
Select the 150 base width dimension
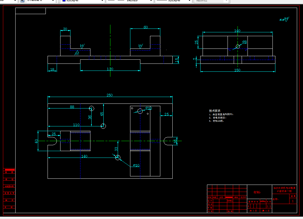(x=237, y=70)
